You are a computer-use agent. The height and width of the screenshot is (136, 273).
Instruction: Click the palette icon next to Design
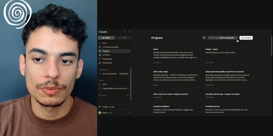(100, 107)
